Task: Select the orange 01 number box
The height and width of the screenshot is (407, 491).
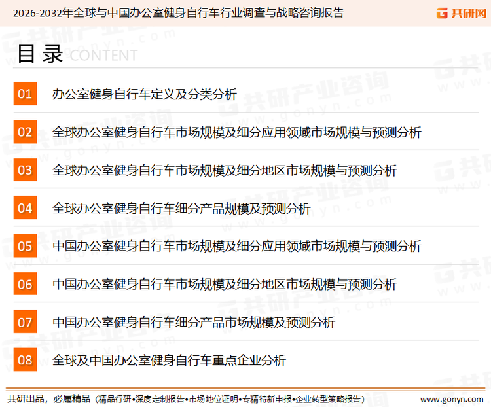Action: tap(25, 94)
